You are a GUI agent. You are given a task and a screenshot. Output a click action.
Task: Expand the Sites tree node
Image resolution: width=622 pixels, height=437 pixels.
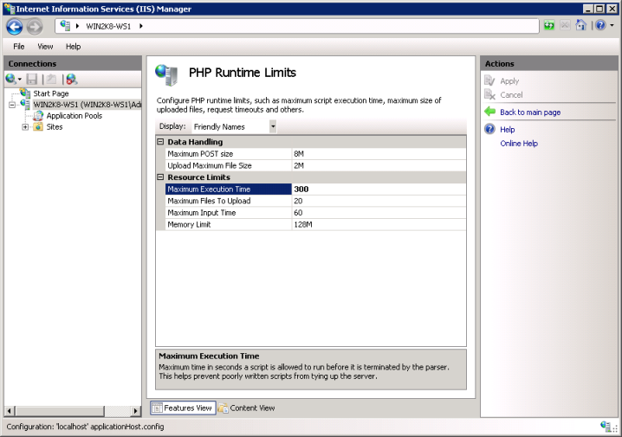(25, 127)
